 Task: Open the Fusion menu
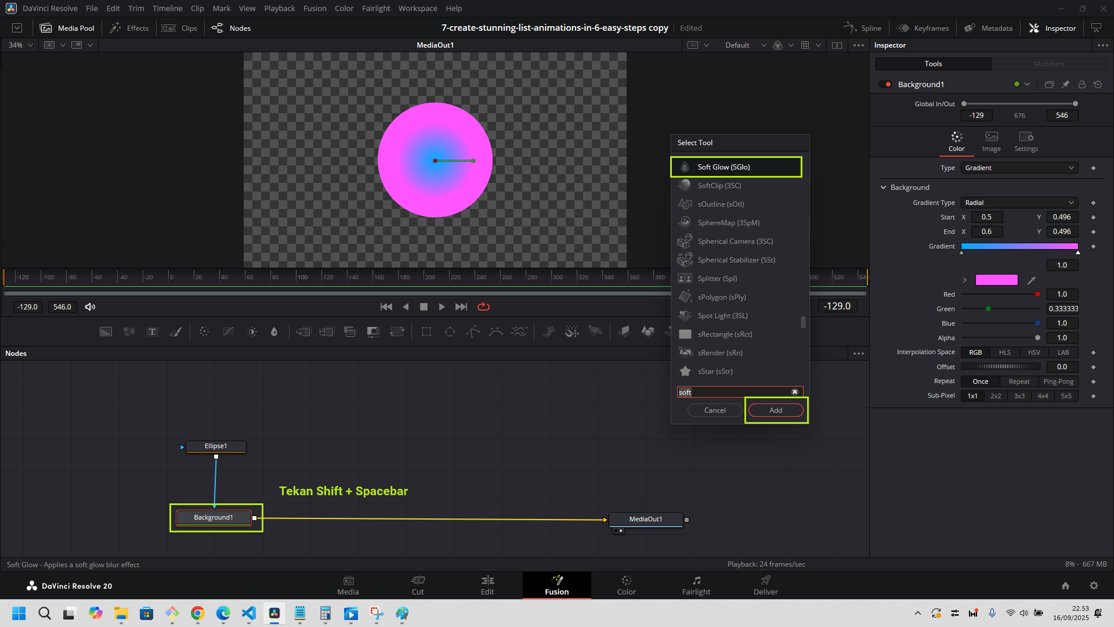pos(314,8)
